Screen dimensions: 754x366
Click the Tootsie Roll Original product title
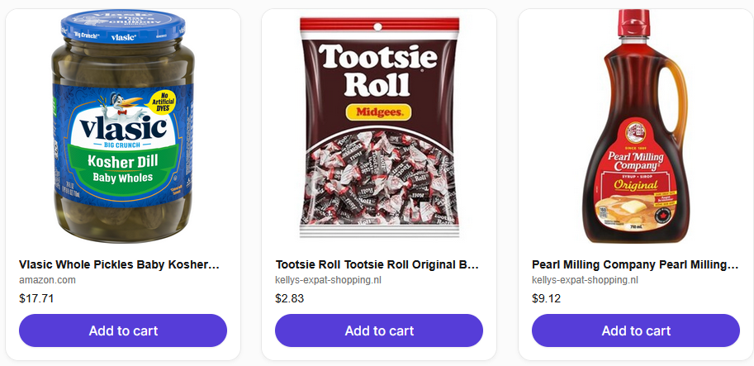click(377, 264)
